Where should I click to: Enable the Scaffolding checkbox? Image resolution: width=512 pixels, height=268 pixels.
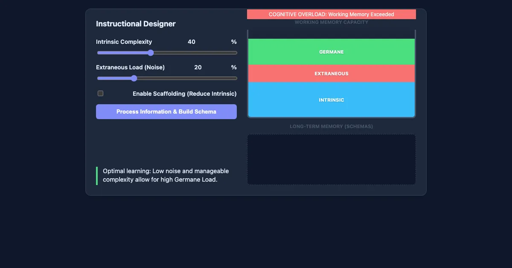click(101, 94)
